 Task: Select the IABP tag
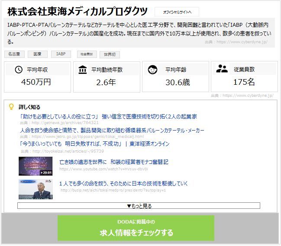point(61,54)
